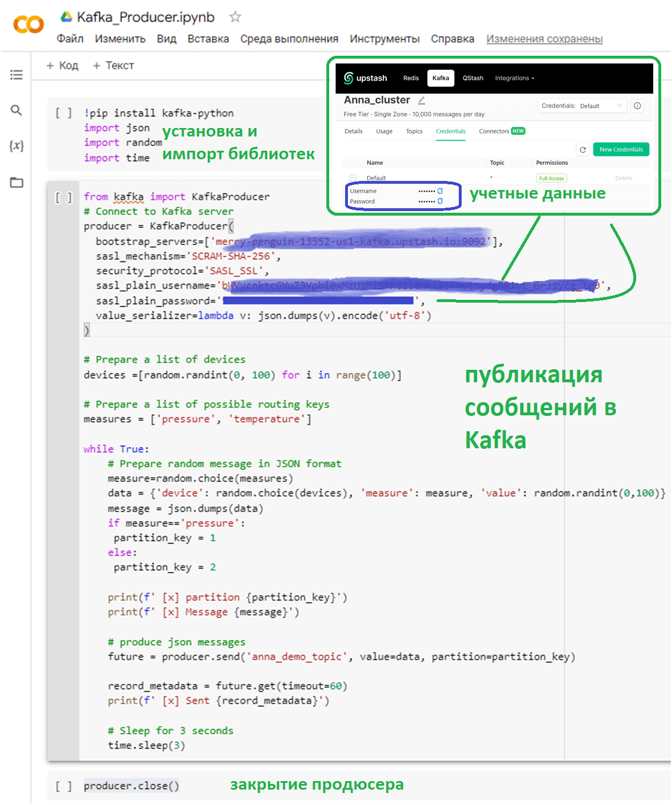
Task: Click the 'producer.close()' code text
Action: tap(131, 786)
